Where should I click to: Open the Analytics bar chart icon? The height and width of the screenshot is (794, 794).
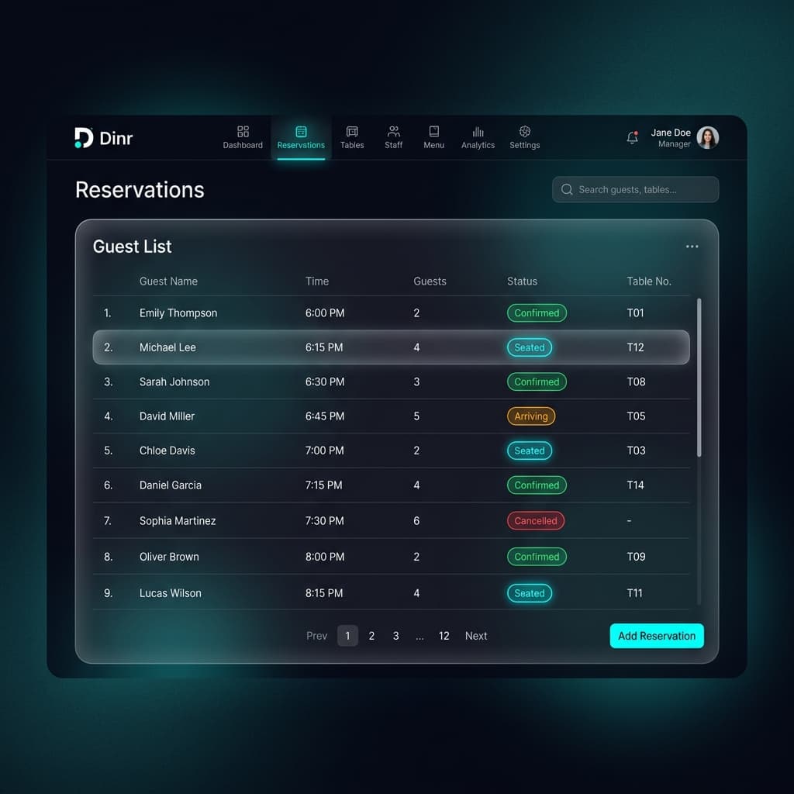tap(478, 132)
